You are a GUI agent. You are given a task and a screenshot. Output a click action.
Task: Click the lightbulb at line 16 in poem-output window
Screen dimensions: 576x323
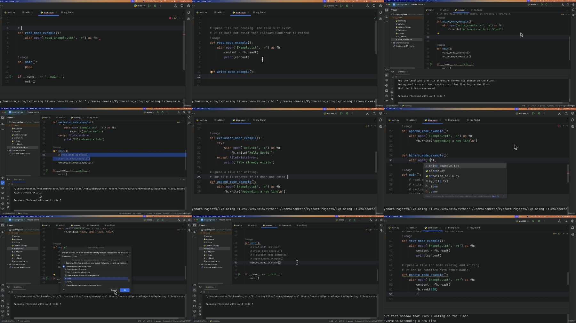pyautogui.click(x=438, y=33)
